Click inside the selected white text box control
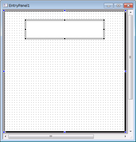 (65, 29)
